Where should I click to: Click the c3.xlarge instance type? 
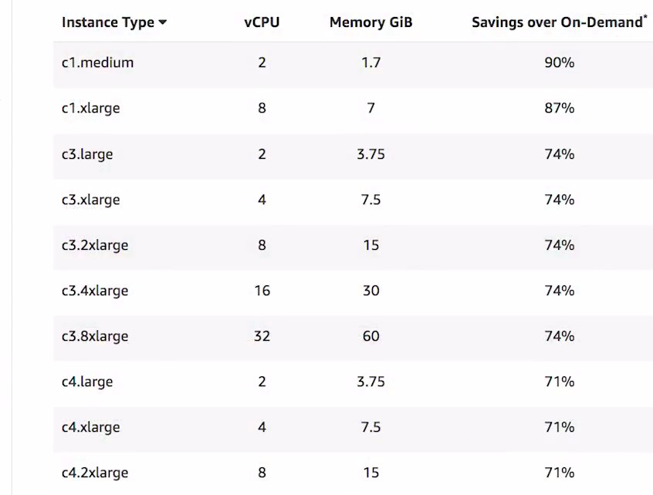coord(90,200)
